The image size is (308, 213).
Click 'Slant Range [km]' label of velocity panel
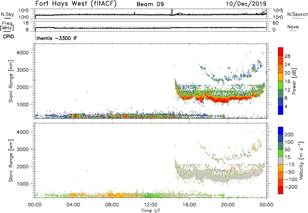coord(11,161)
